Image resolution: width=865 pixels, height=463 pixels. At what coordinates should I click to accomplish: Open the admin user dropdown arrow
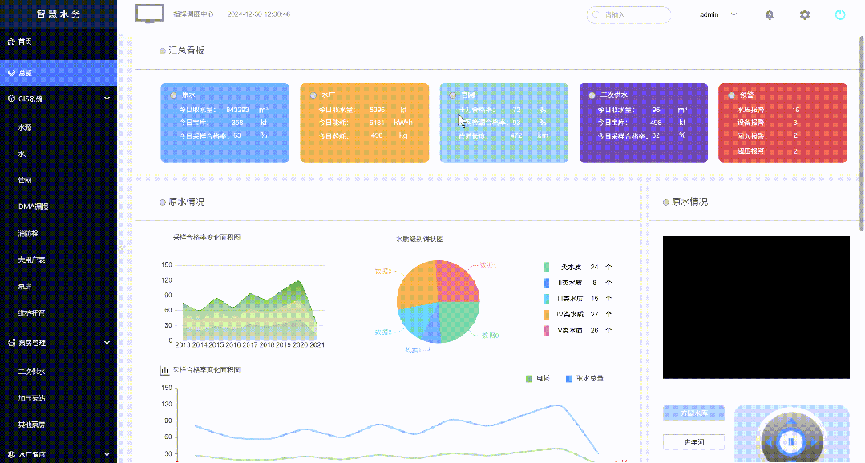pyautogui.click(x=734, y=14)
